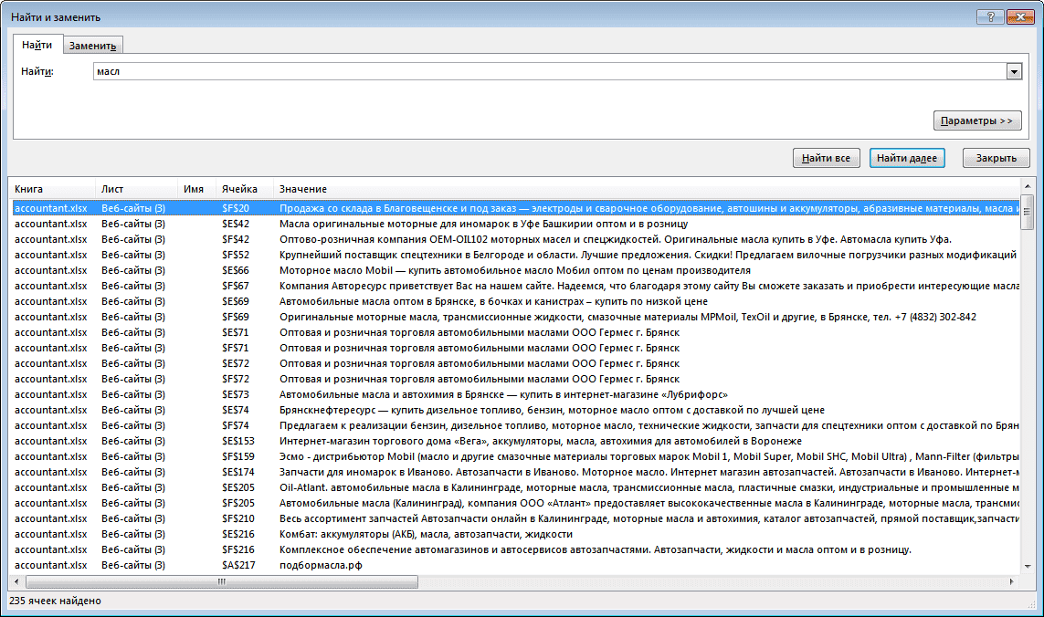This screenshot has width=1044, height=617.
Task: Select the result row for cell $F$71
Action: coord(515,348)
